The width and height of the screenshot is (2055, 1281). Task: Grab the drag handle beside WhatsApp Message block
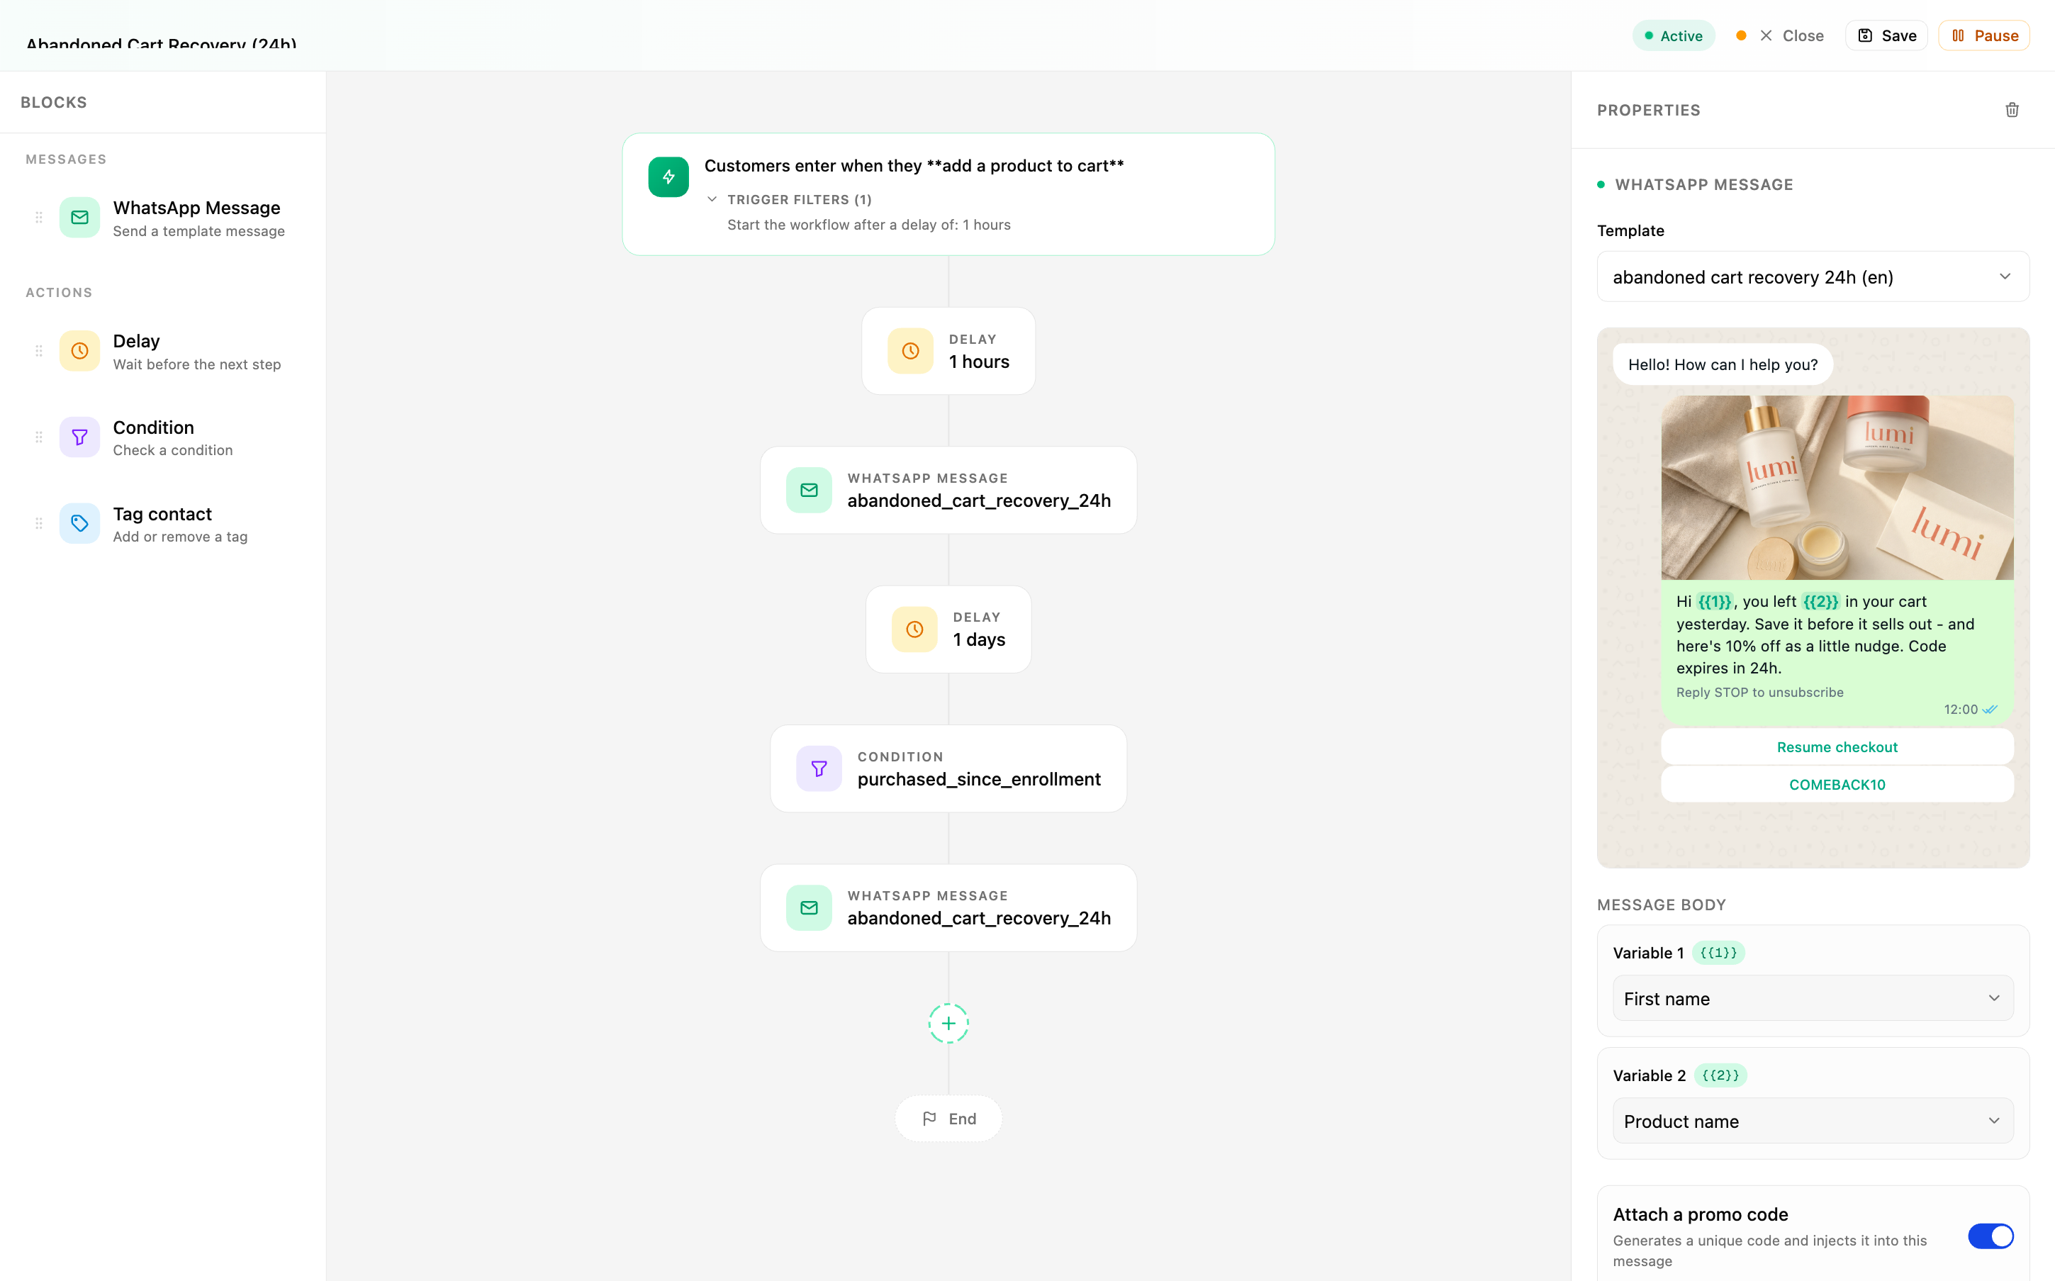(39, 218)
